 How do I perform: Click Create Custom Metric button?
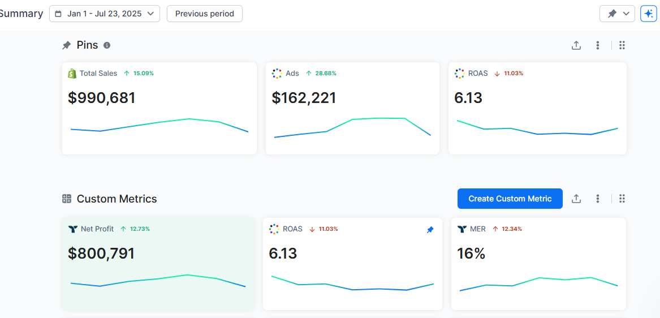(510, 199)
